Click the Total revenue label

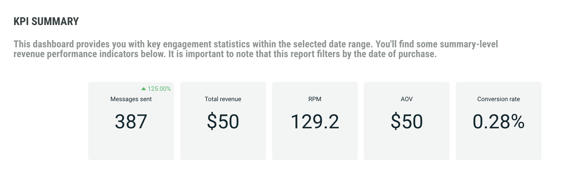[223, 99]
